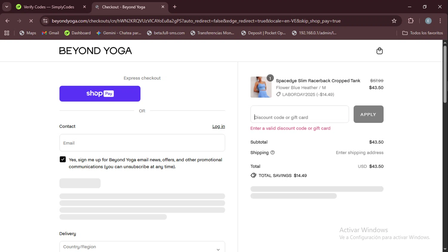Image resolution: width=448 pixels, height=252 pixels.
Task: Click the 'Flower Blue Heather / M' variant text
Action: (301, 88)
